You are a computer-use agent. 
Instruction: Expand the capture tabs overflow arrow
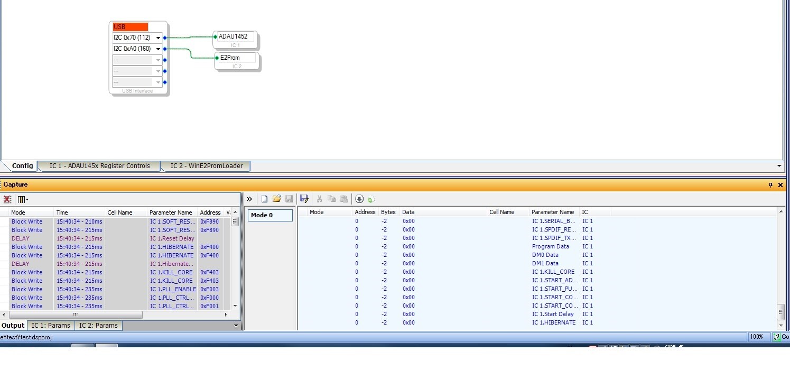pos(236,326)
